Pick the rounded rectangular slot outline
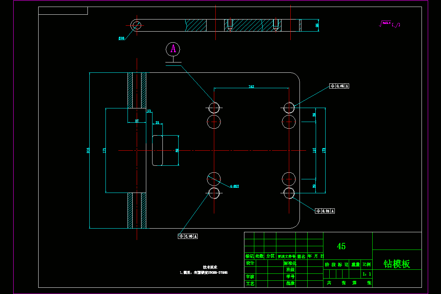441x294 pixels. coord(158,150)
